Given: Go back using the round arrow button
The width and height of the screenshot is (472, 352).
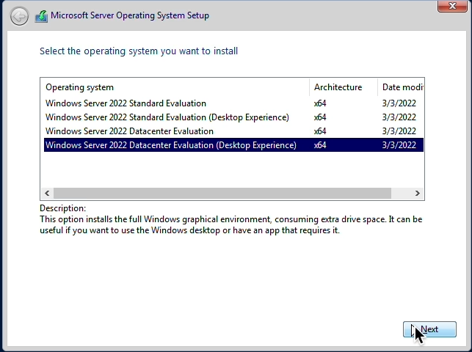Looking at the screenshot, I should (19, 16).
